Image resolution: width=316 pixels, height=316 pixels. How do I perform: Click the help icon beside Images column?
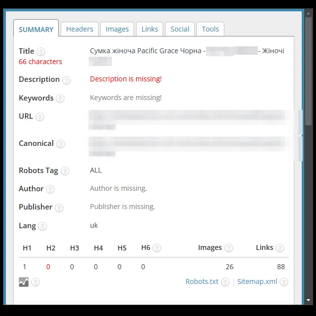[x=229, y=248]
